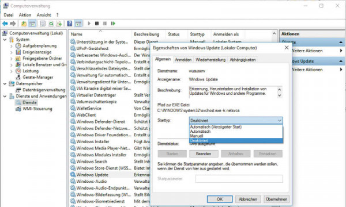Sort by the Starttyp column header
Viewport: 346px width, 207px height.
[x=200, y=34]
